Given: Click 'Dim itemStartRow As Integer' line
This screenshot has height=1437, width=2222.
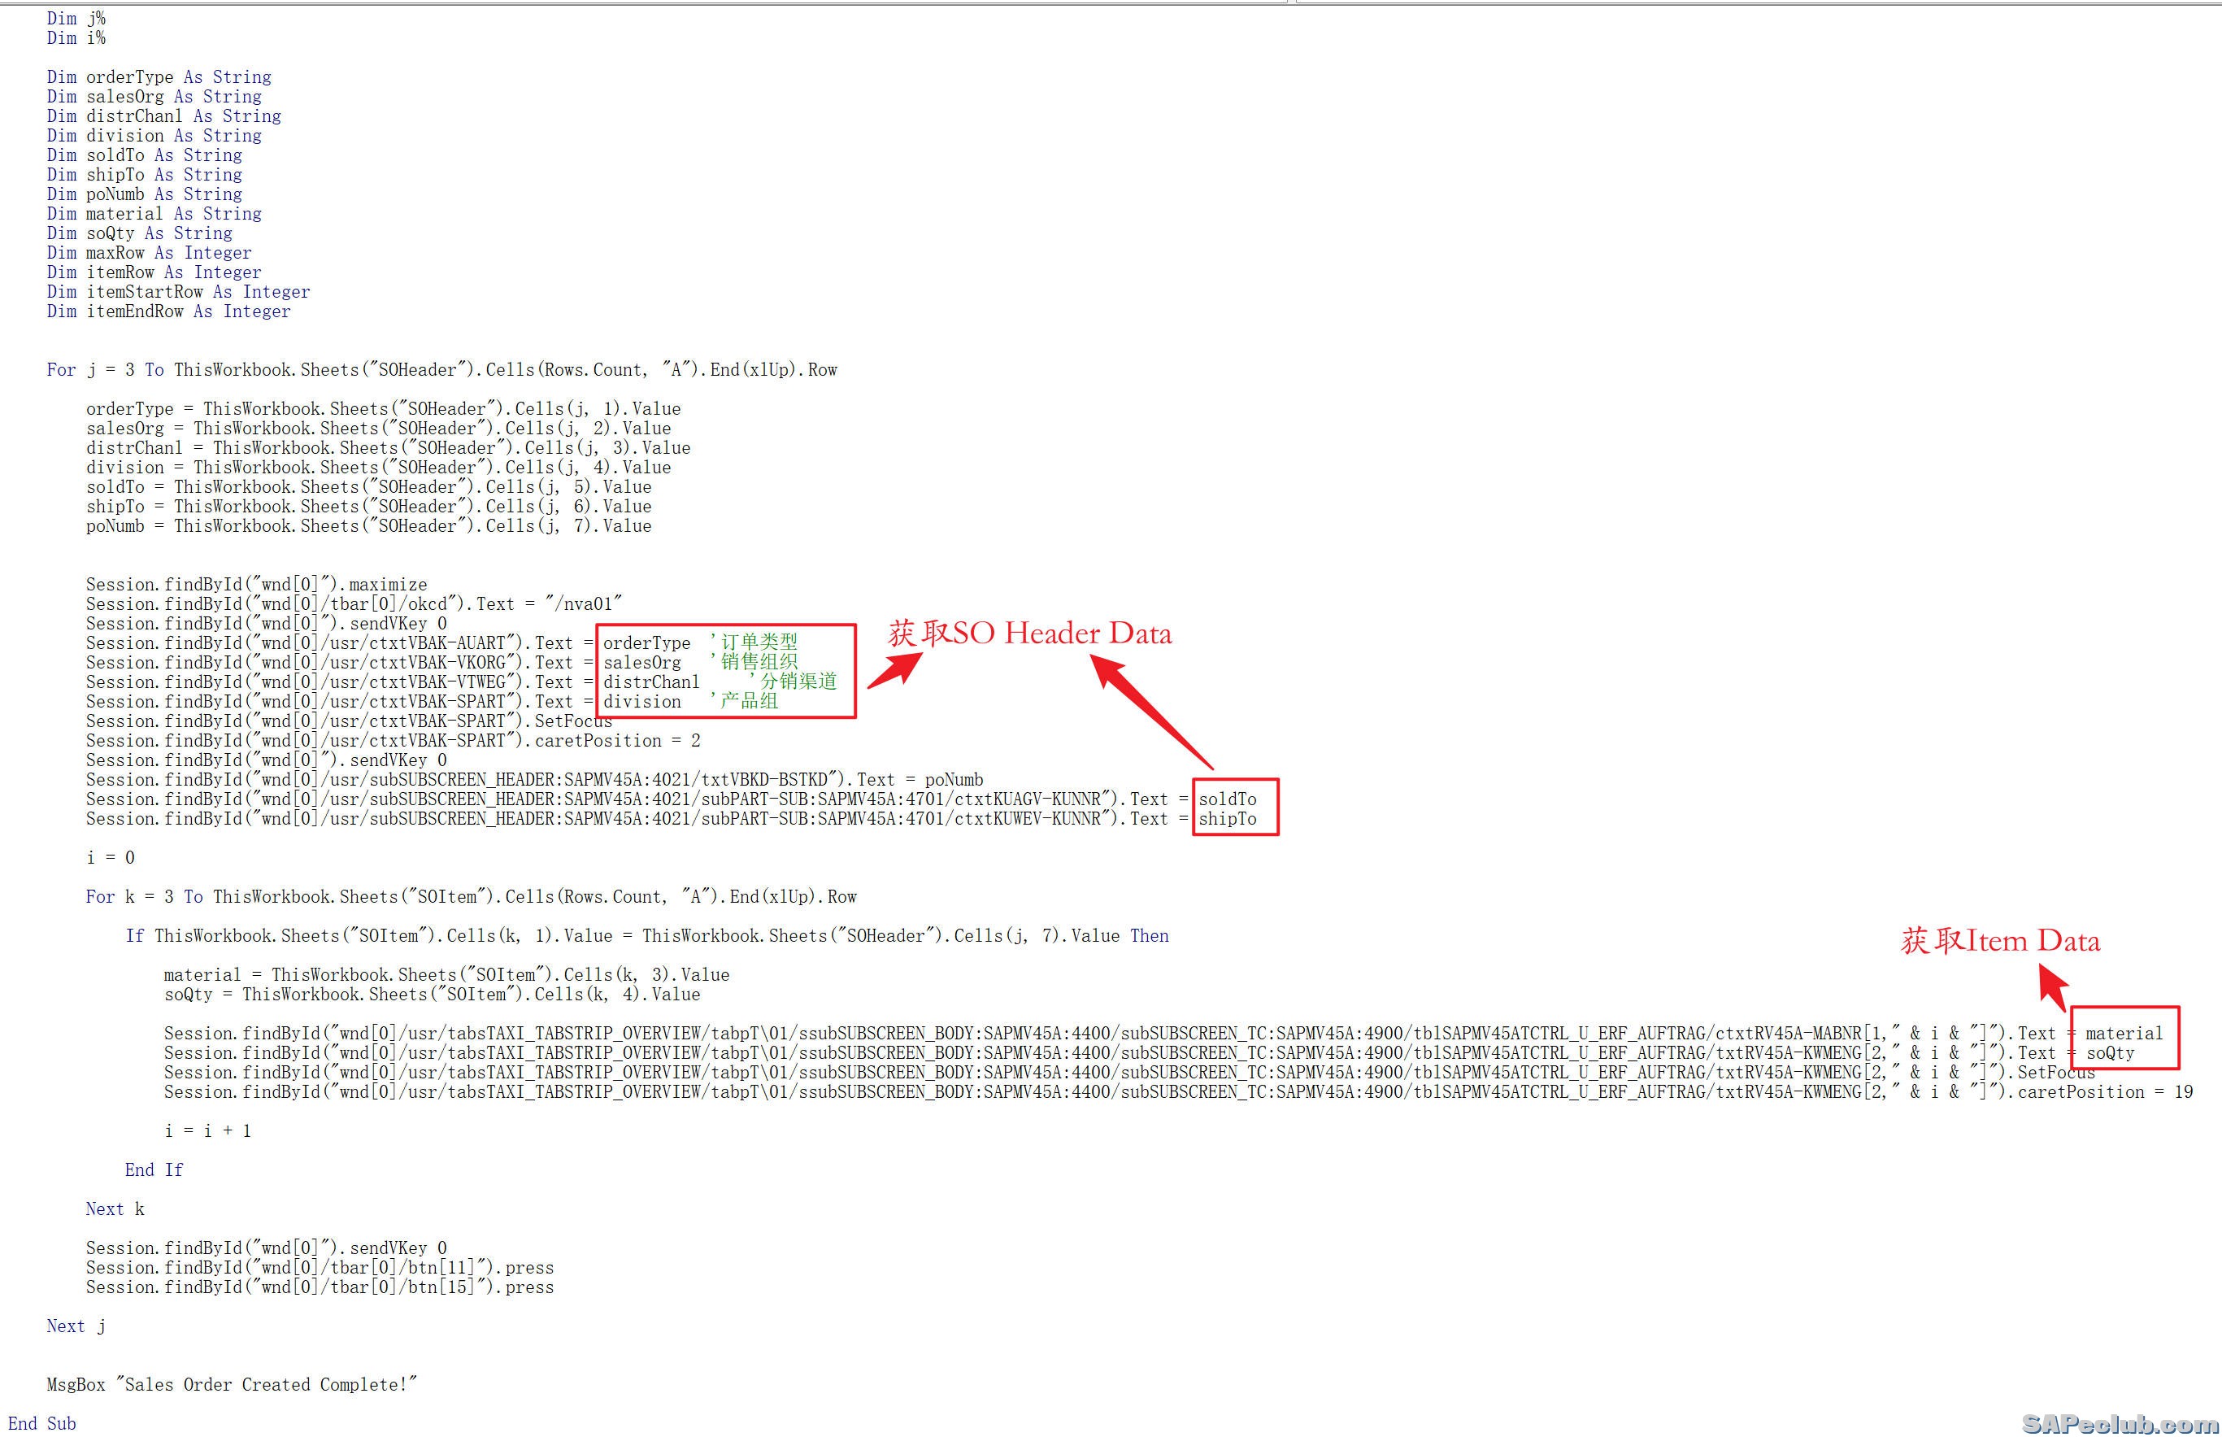Looking at the screenshot, I should click(x=179, y=293).
